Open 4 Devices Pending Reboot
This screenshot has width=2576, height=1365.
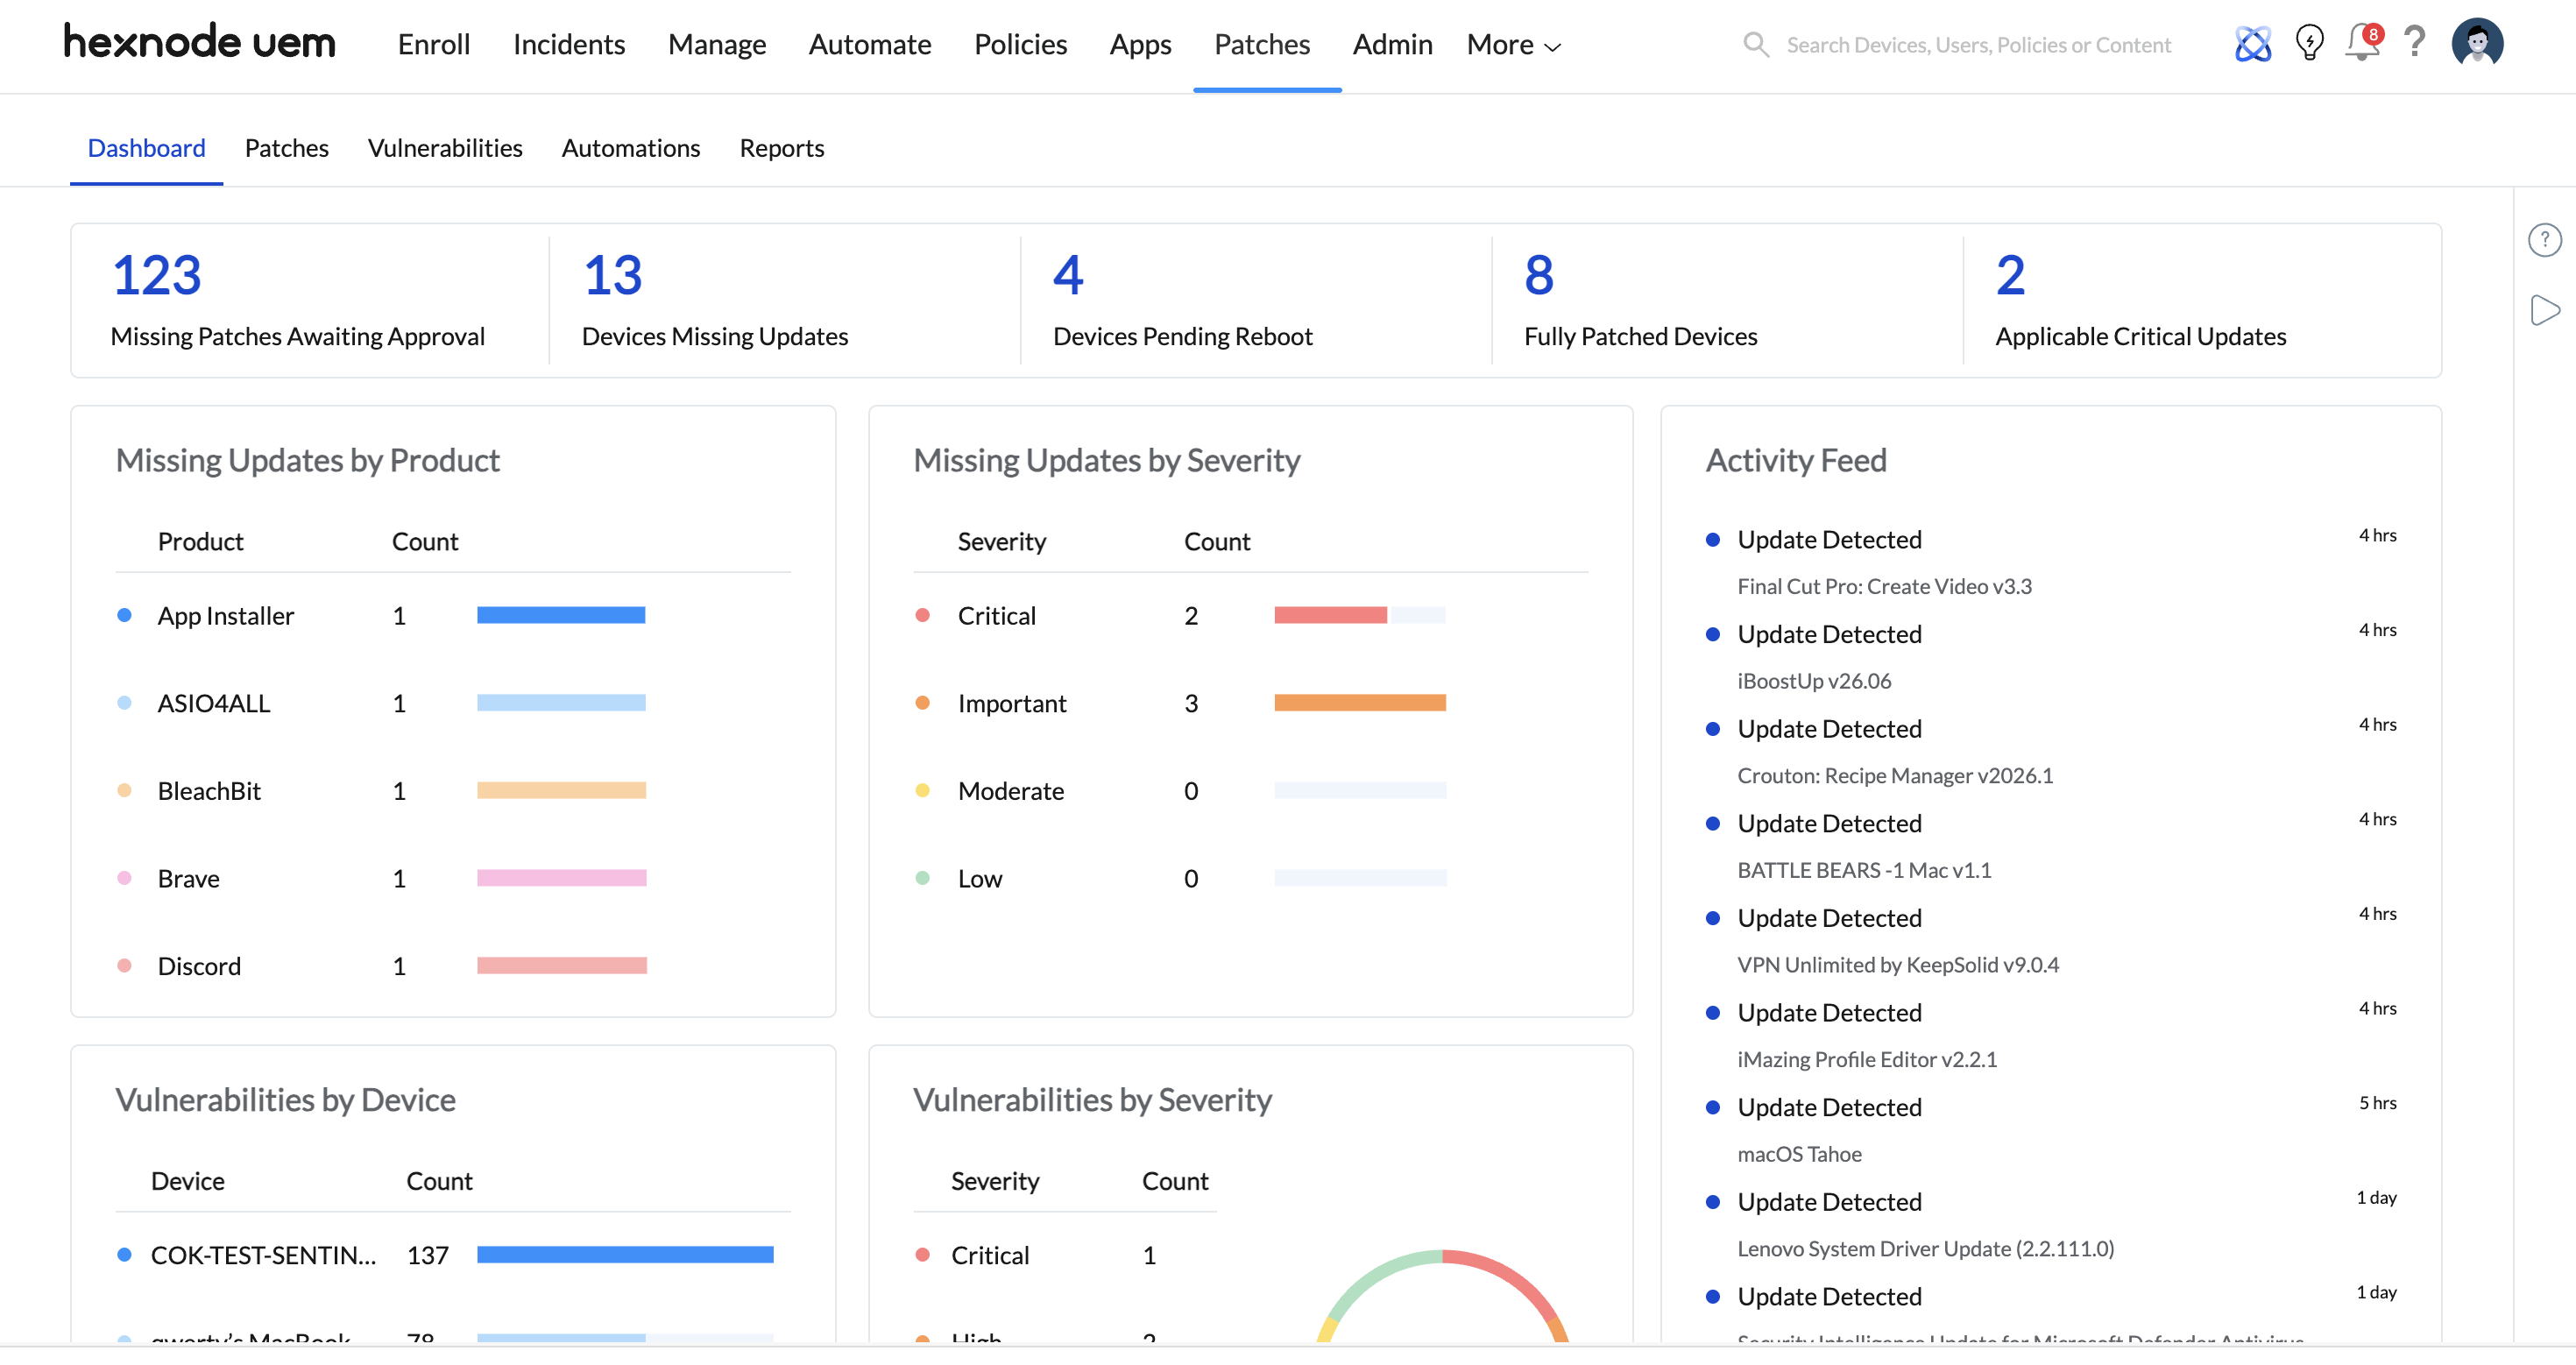[1182, 300]
